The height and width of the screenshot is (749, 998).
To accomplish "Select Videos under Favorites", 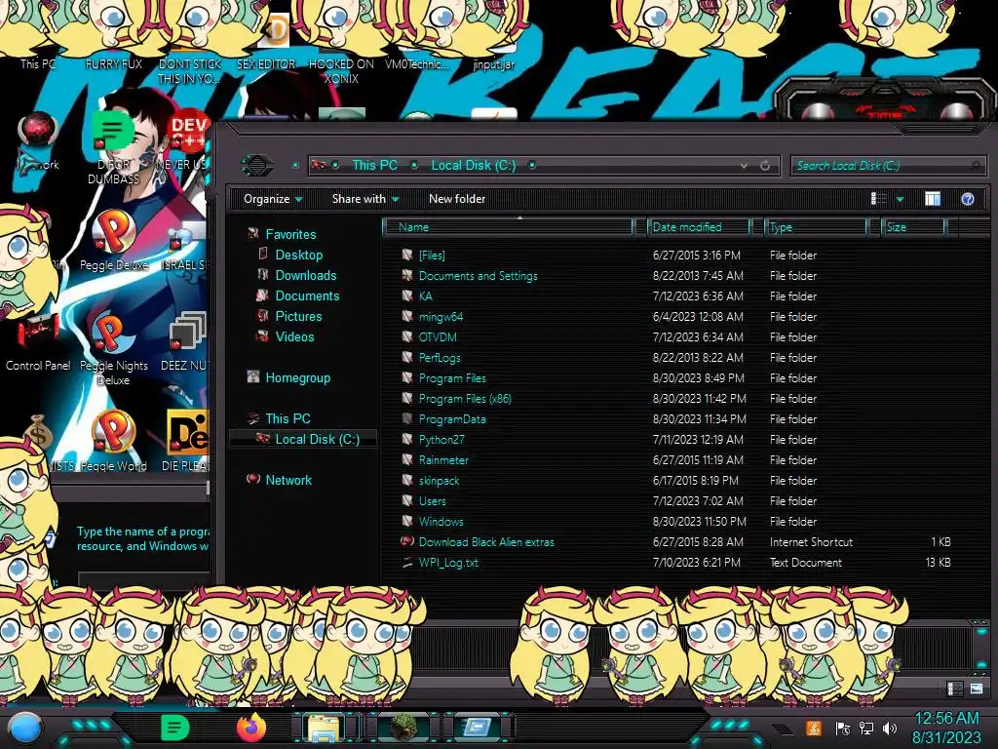I will point(294,336).
